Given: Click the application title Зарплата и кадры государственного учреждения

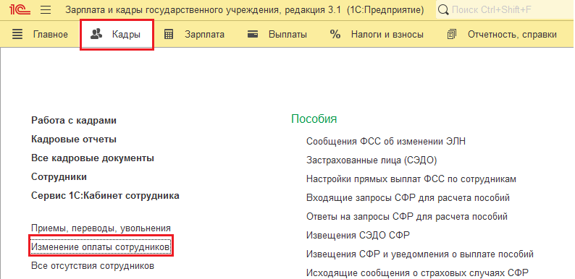Looking at the screenshot, I should point(244,10).
